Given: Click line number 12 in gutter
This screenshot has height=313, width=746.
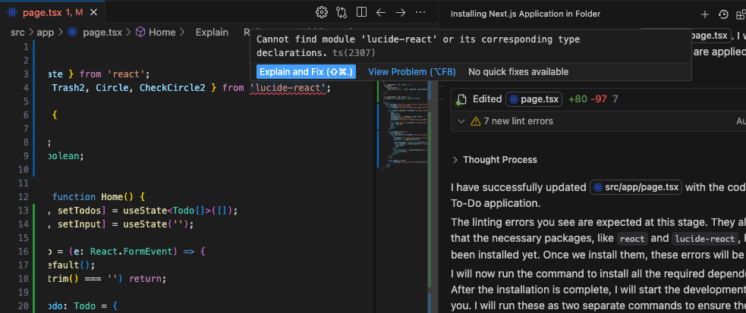Looking at the screenshot, I should click(x=24, y=196).
